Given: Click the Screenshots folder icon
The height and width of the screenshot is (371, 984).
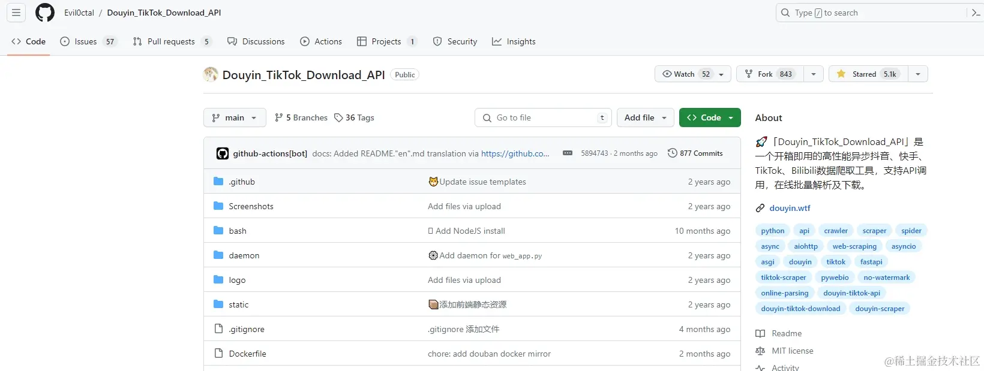Looking at the screenshot, I should point(218,206).
